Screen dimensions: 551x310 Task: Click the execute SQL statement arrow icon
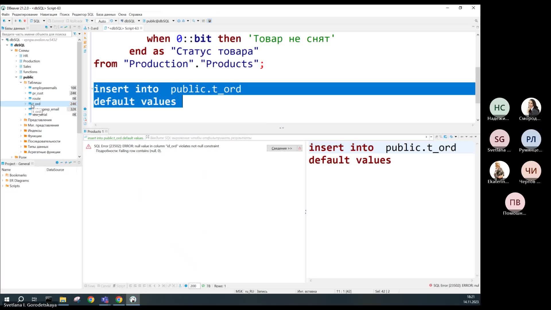pyautogui.click(x=85, y=34)
